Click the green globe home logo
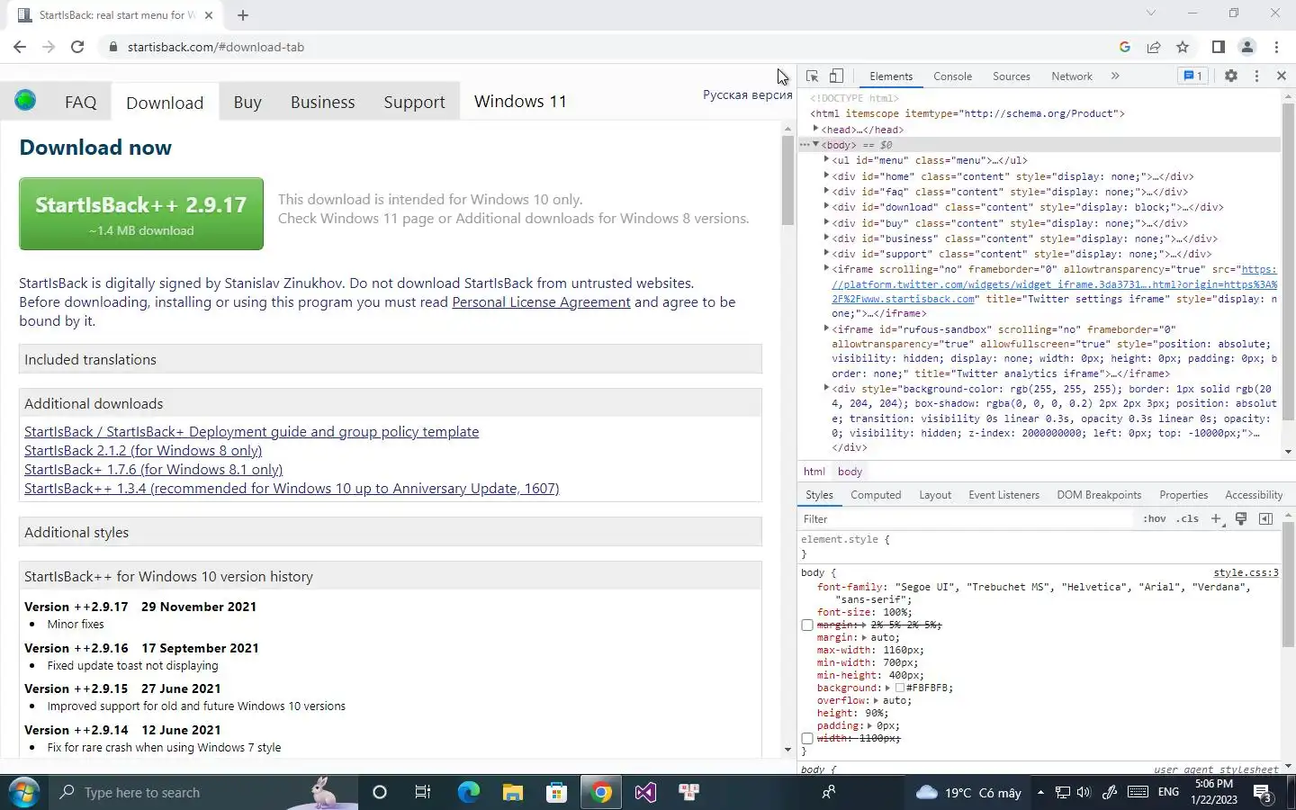Image resolution: width=1296 pixels, height=810 pixels. (25, 100)
